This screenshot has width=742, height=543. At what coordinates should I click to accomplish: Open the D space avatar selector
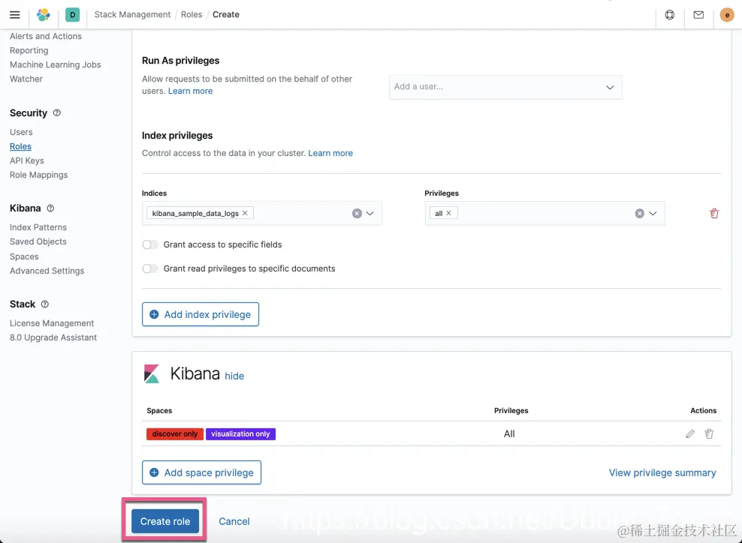pos(72,15)
